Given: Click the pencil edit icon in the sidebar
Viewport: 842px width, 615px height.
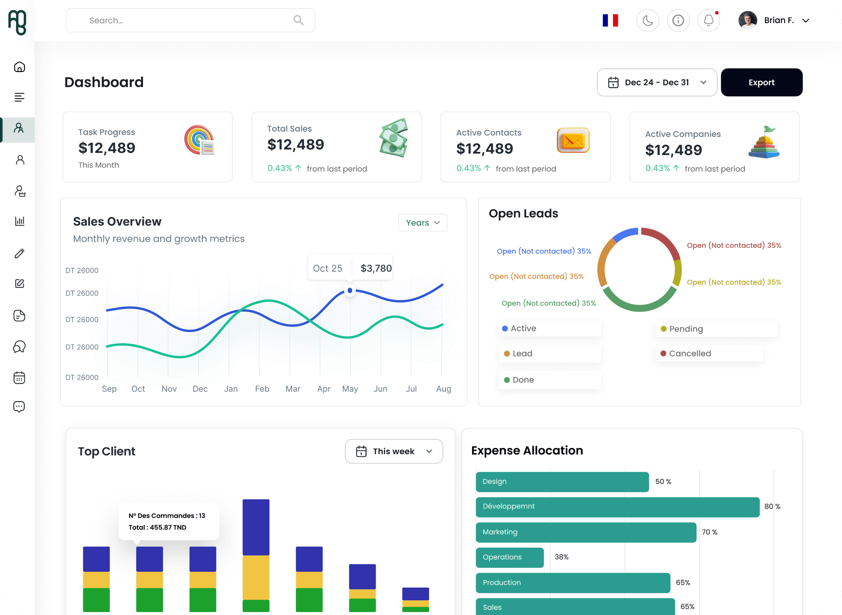Looking at the screenshot, I should (20, 253).
